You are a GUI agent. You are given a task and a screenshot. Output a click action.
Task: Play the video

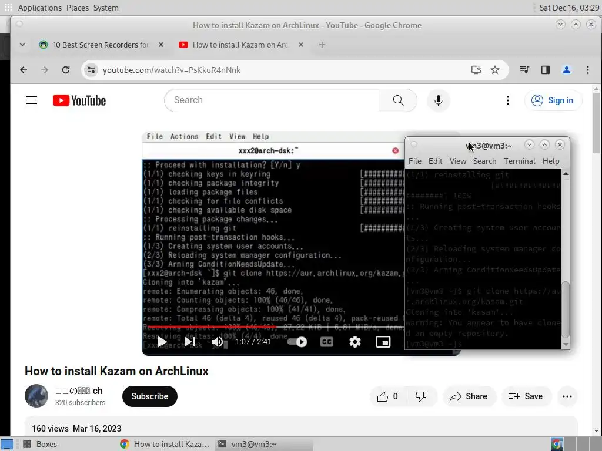point(162,342)
